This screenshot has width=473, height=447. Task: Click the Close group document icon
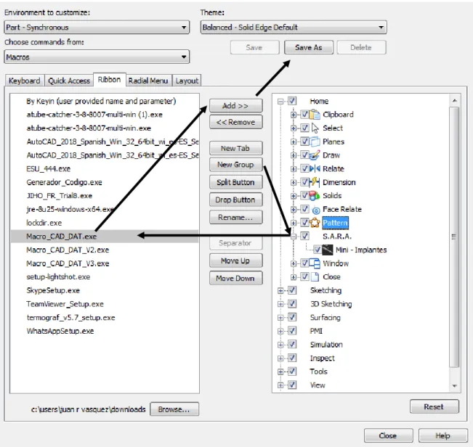(x=315, y=276)
